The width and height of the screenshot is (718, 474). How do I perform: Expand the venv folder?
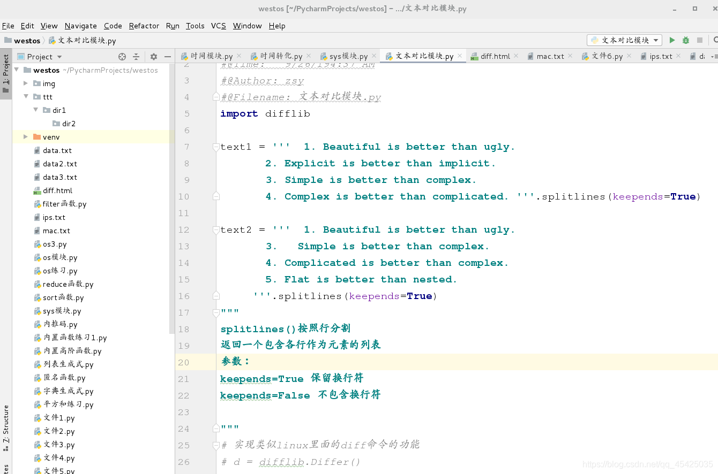pyautogui.click(x=26, y=137)
